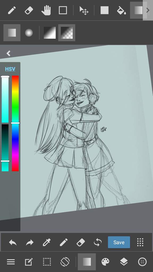Viewport: 153px width, 272px height.
Task: Open the color palette panel
Action: point(105,262)
